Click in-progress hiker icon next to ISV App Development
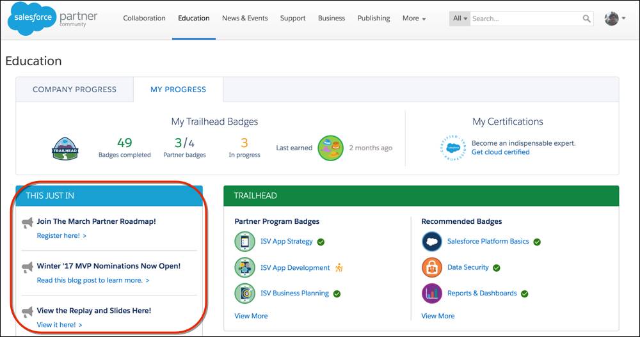640x337 pixels. (339, 268)
